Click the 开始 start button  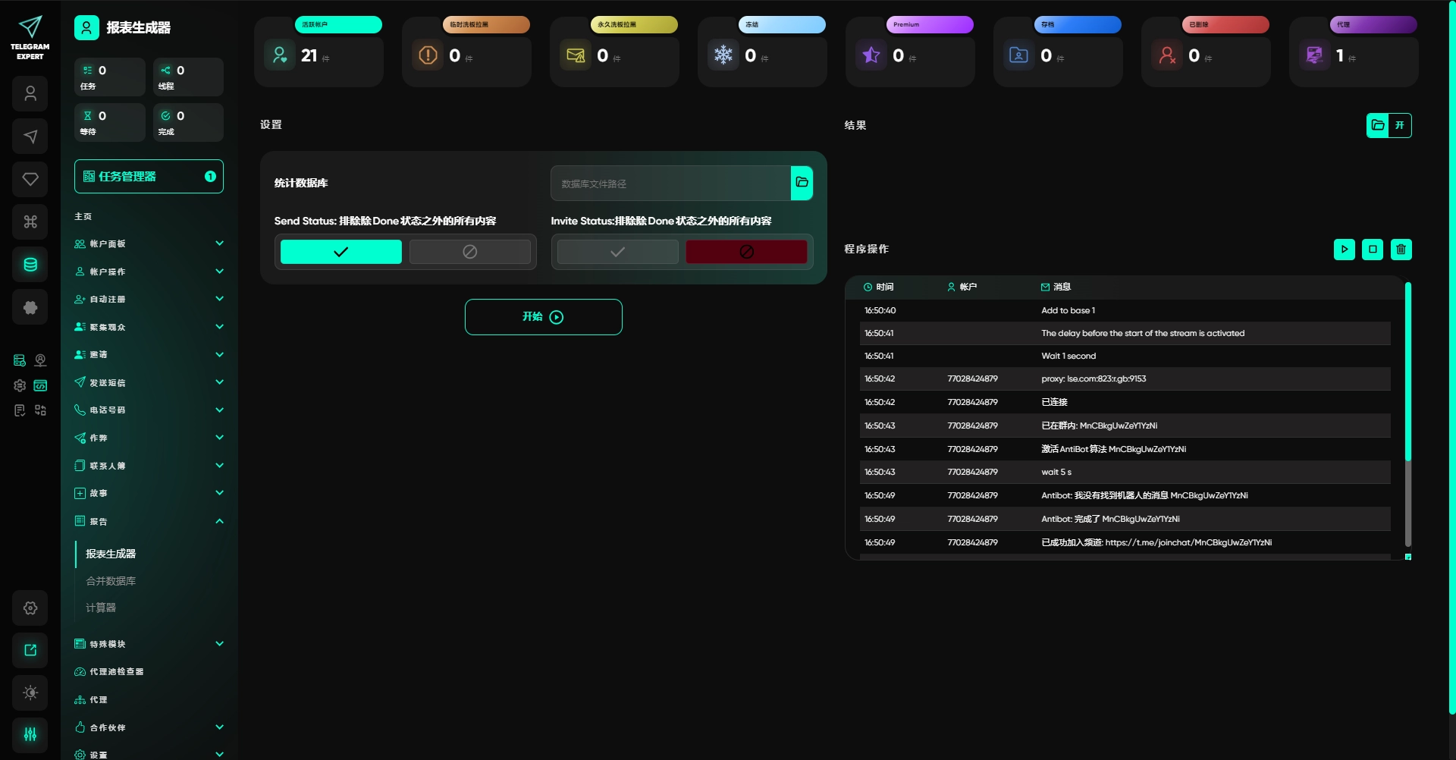(544, 317)
